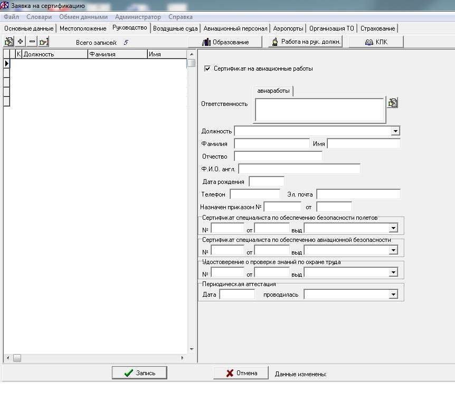This screenshot has height=411, width=455.
Task: Click into the Фамилия input field
Action: pos(271,144)
